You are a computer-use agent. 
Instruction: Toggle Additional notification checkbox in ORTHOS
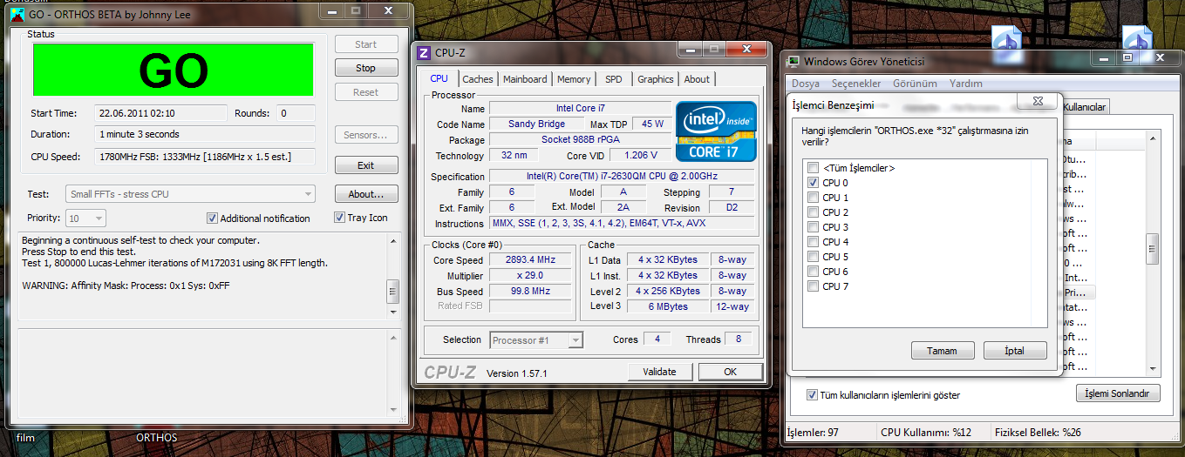pyautogui.click(x=212, y=218)
